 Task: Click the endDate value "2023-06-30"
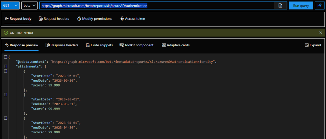click(x=64, y=80)
